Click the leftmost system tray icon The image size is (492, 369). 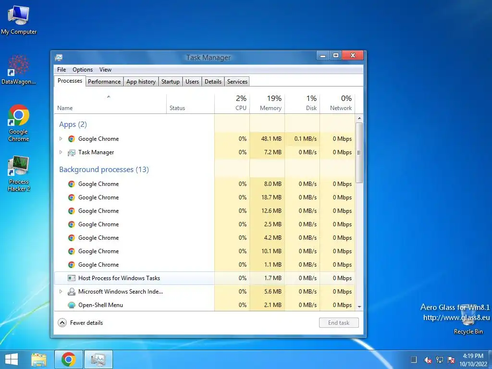point(414,360)
